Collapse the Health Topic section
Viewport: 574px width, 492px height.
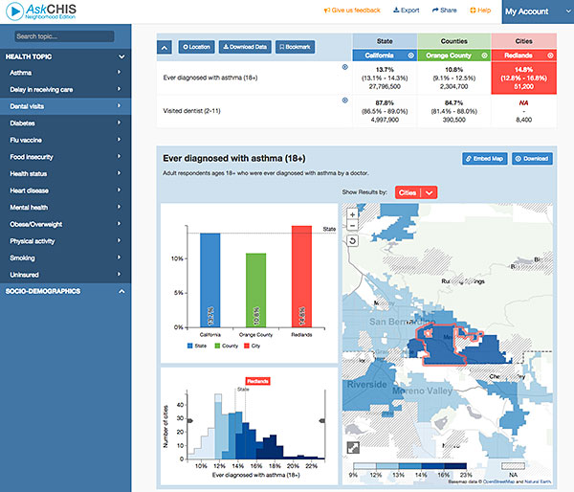tap(65, 56)
